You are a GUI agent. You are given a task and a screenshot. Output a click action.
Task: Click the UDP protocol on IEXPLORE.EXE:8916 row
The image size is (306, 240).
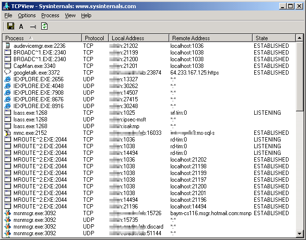pos(89,106)
